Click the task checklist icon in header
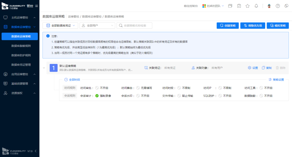The image size is (292, 157). [239, 6]
